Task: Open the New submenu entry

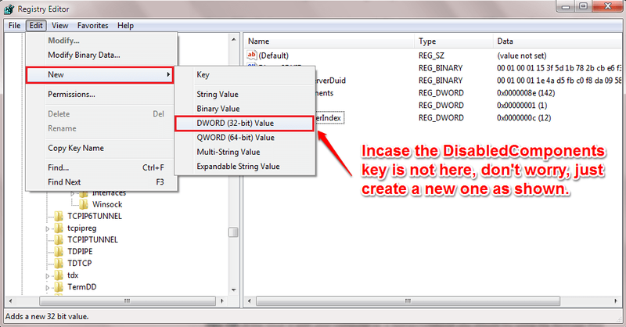Action: pyautogui.click(x=100, y=74)
